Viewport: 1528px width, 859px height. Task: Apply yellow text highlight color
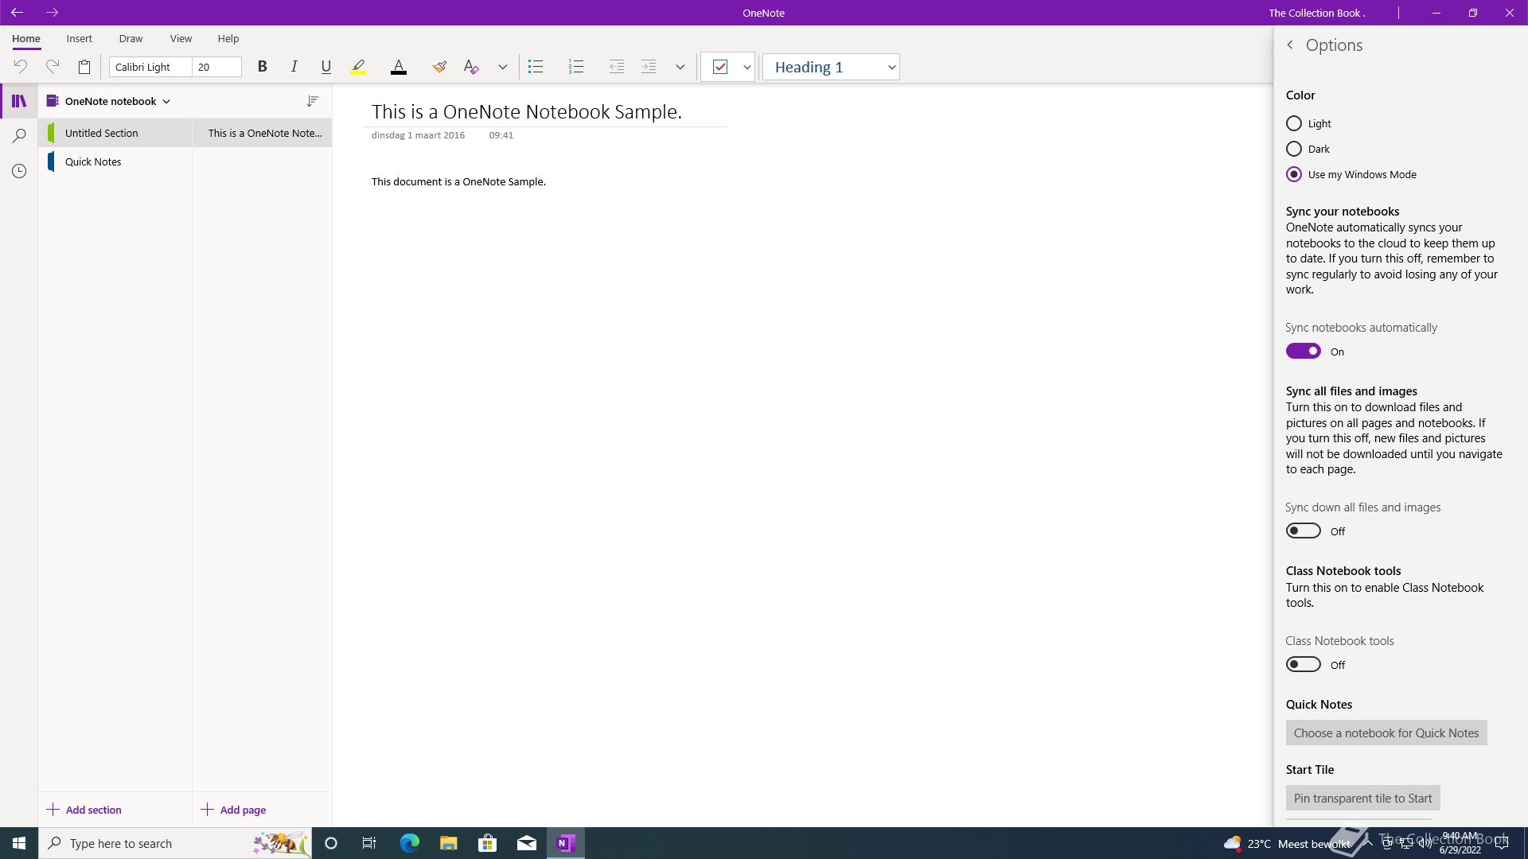(x=359, y=67)
